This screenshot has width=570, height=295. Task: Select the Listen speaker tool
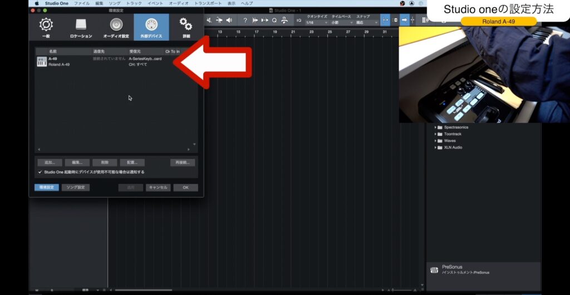click(x=229, y=21)
